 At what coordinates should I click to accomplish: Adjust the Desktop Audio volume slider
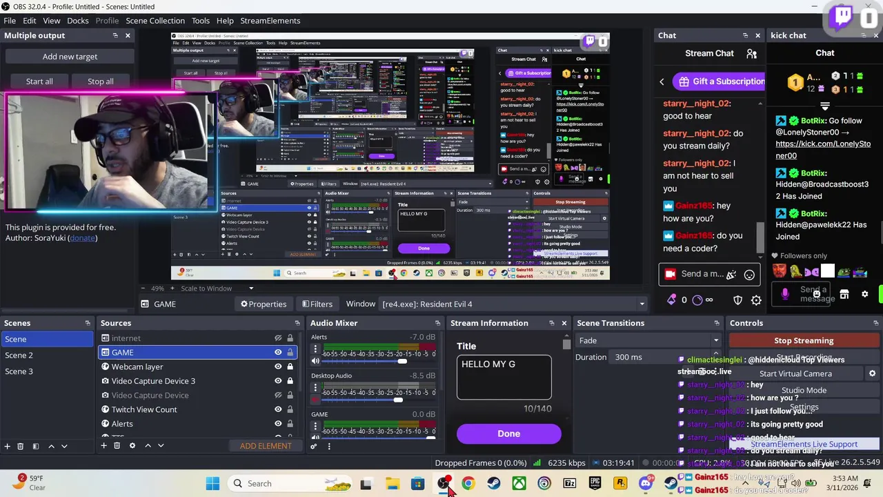(x=398, y=400)
